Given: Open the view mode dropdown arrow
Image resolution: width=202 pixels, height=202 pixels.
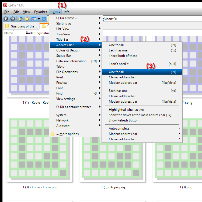Looking at the screenshot, I should click(x=39, y=19).
